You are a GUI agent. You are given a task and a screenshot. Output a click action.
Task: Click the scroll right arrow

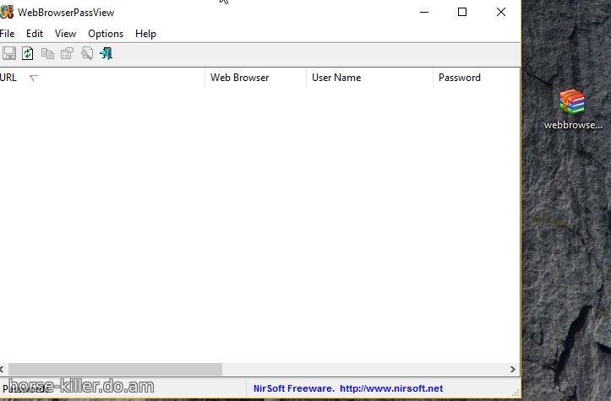[x=513, y=370]
